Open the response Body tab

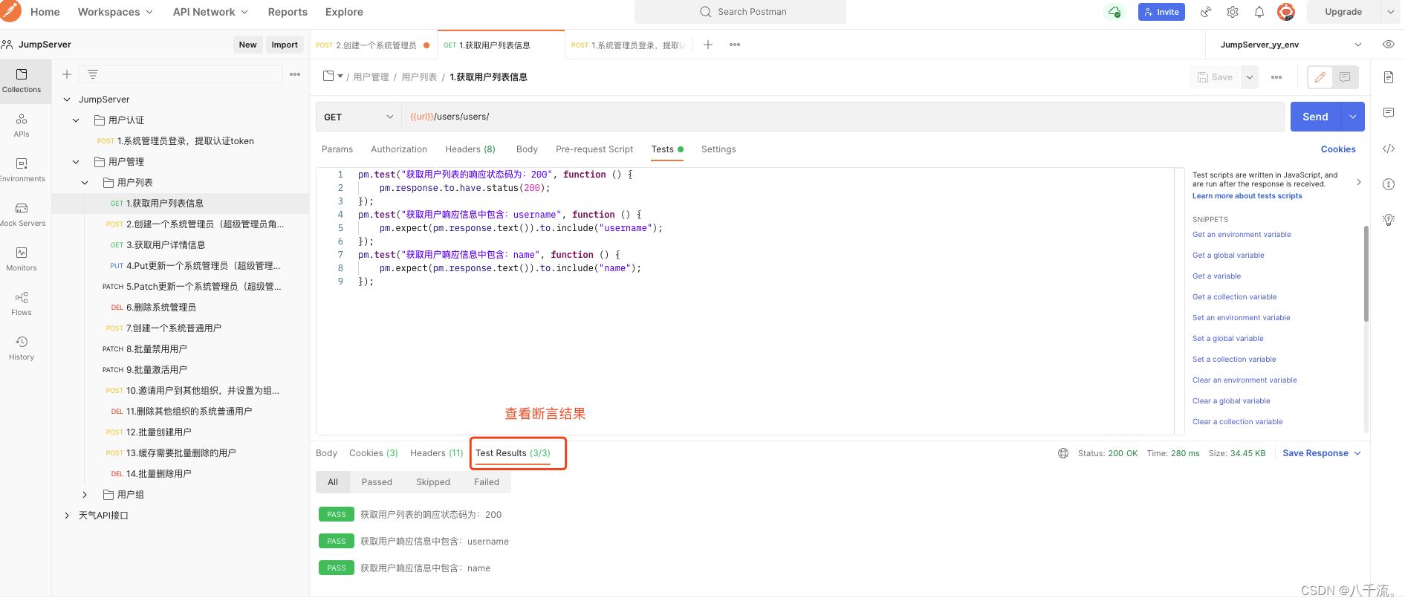(326, 453)
